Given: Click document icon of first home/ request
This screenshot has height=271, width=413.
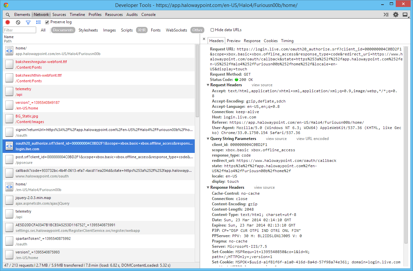Looking at the screenshot, I should click(9, 51).
